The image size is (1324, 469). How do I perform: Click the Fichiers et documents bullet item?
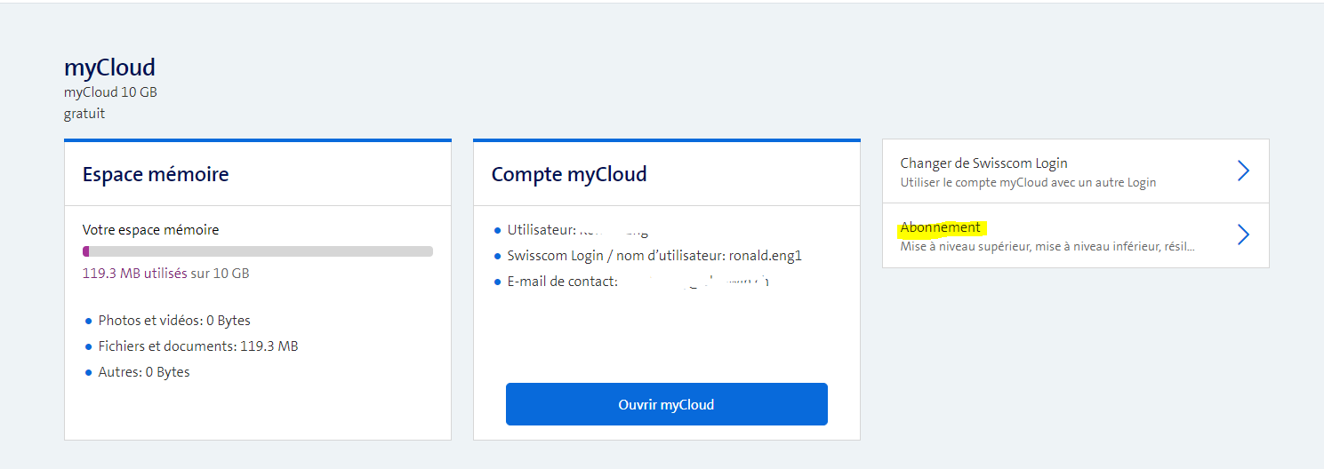point(197,346)
